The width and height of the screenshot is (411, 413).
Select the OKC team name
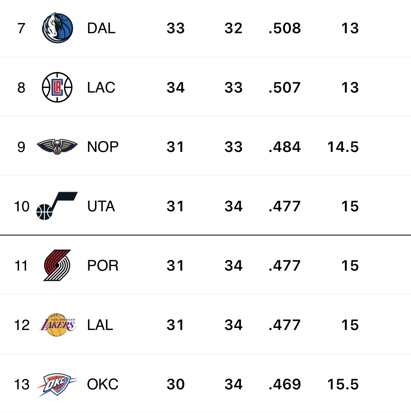coord(103,384)
